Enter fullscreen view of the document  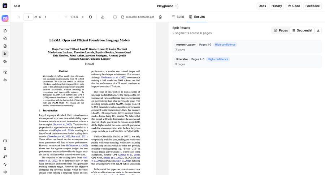[115, 17]
